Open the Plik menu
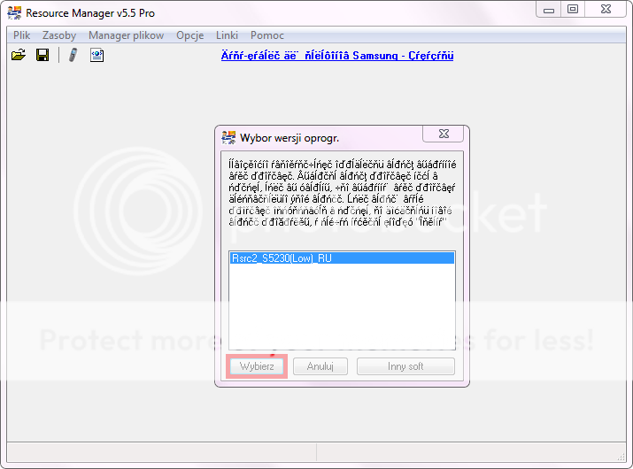633x469 pixels. point(22,35)
